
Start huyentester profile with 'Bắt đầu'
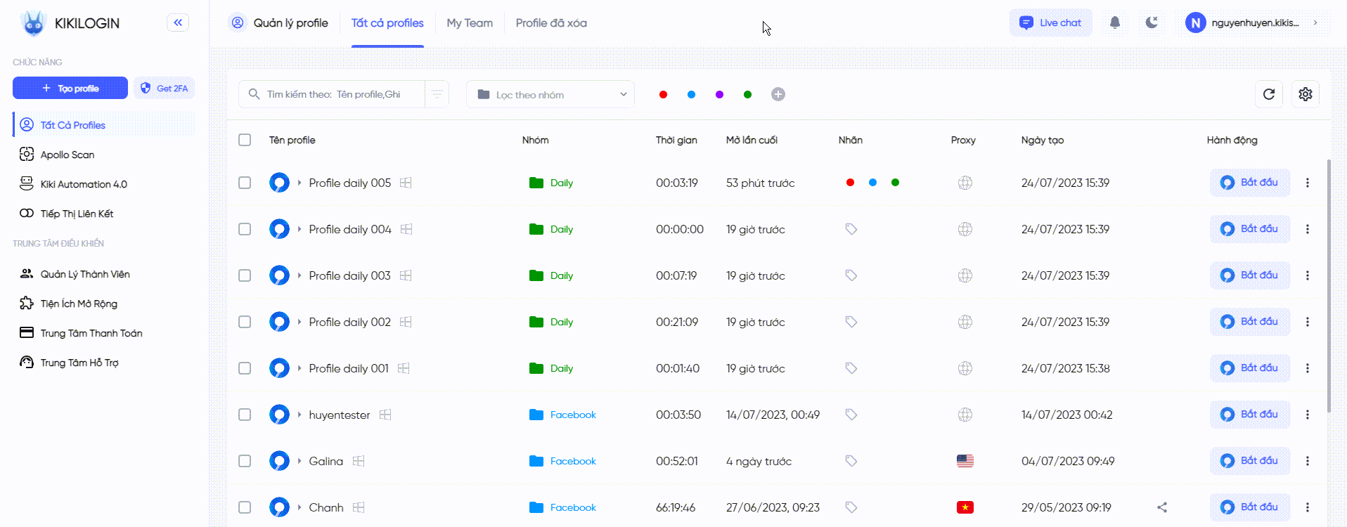(x=1250, y=415)
